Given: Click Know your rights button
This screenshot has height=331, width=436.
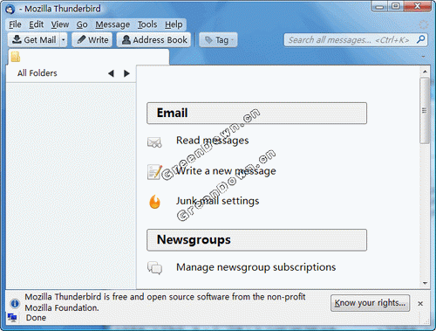Looking at the screenshot, I should click(370, 303).
